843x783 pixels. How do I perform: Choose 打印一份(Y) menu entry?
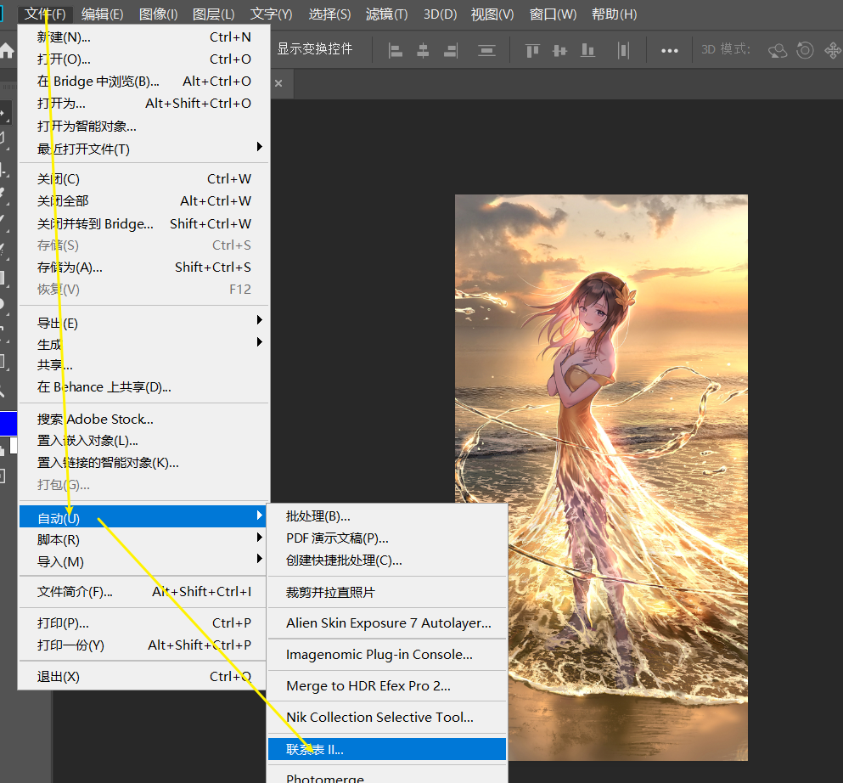click(x=143, y=645)
